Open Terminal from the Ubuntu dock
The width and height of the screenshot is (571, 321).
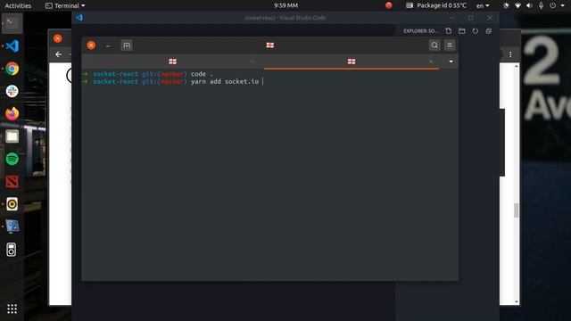(12, 23)
